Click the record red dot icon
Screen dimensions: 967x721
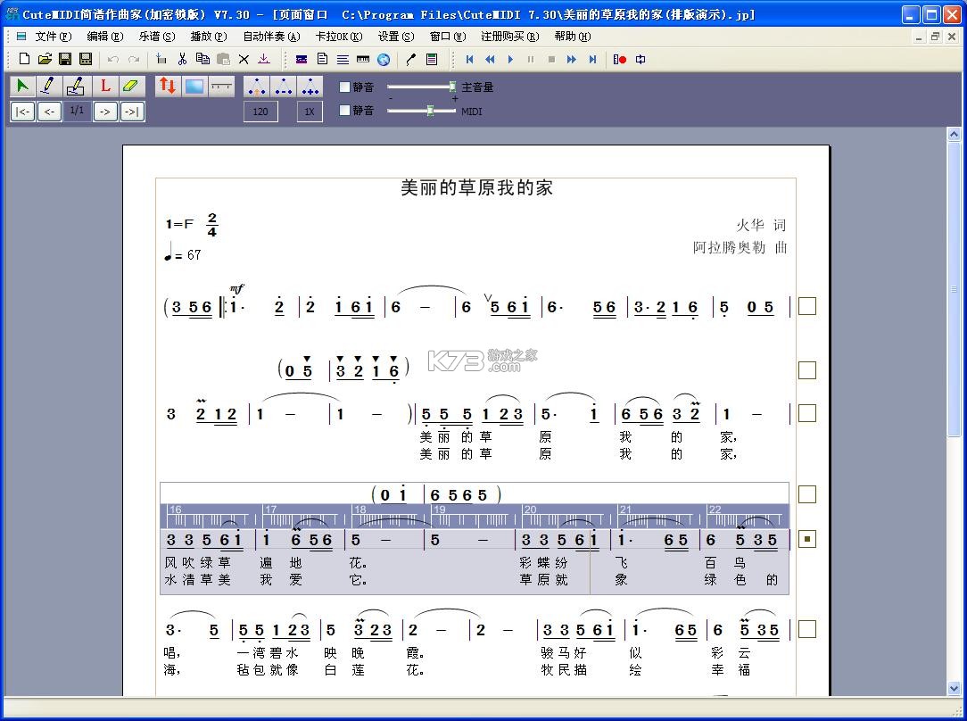point(620,59)
